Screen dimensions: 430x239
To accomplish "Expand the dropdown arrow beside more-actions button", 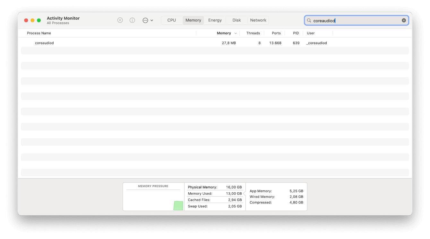I will pyautogui.click(x=152, y=20).
